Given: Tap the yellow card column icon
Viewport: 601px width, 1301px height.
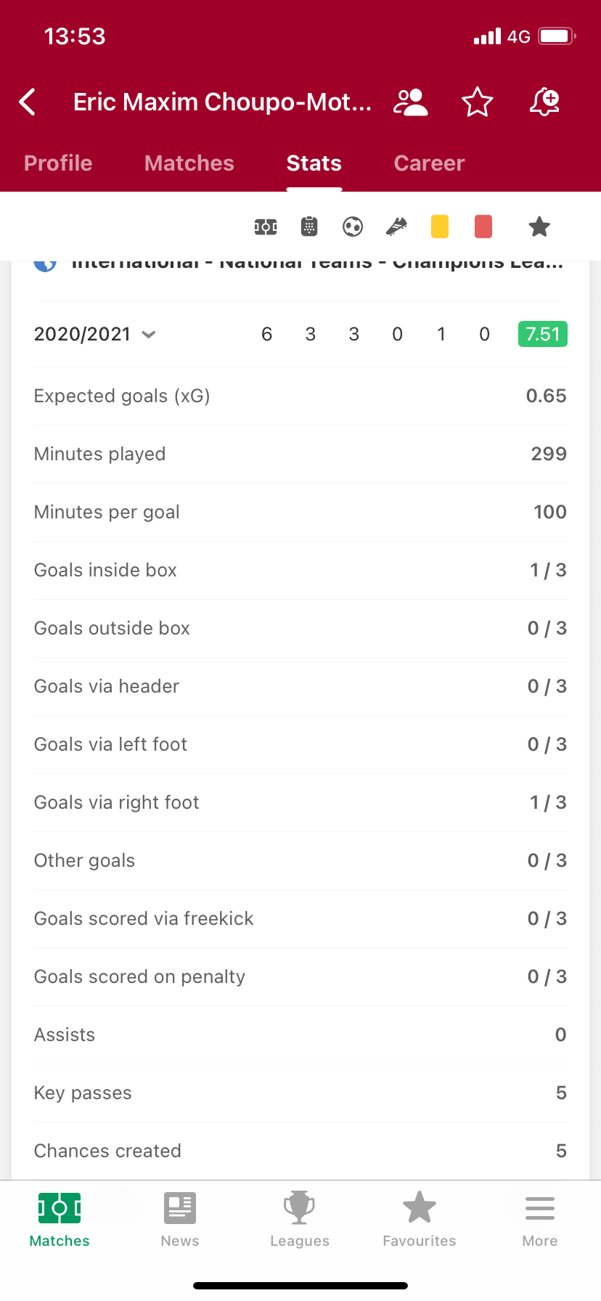Looking at the screenshot, I should coord(440,227).
